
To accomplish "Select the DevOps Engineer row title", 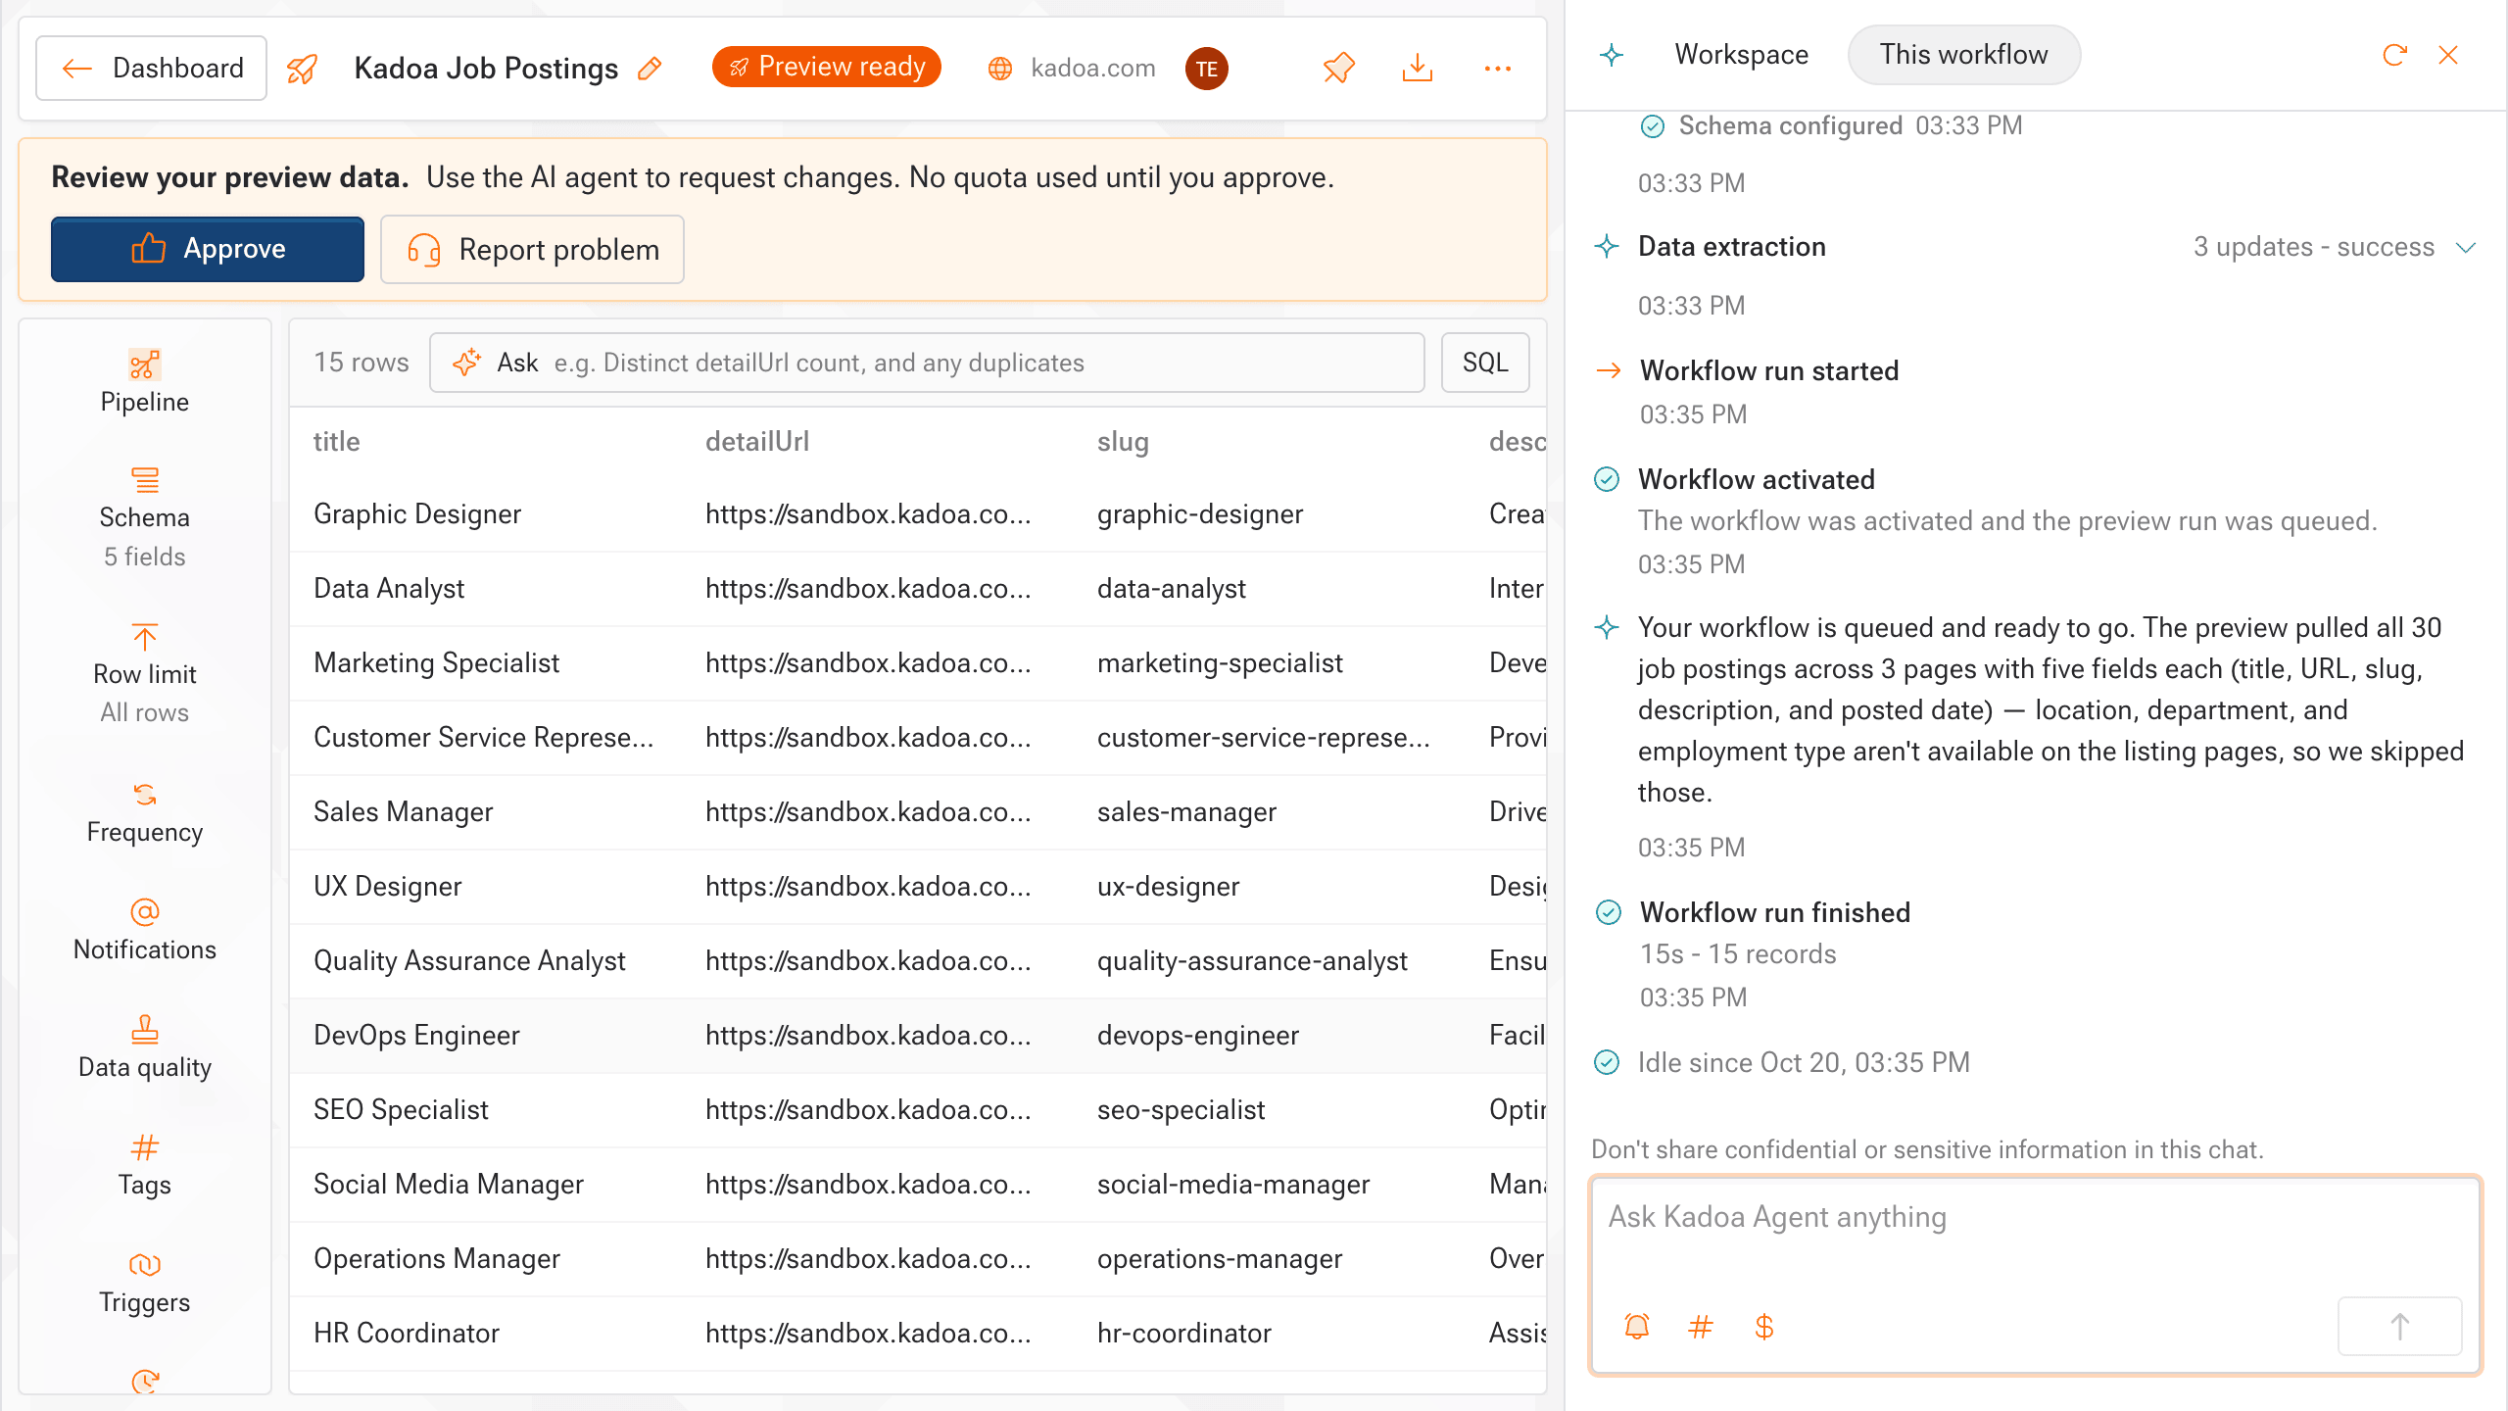I will point(416,1036).
